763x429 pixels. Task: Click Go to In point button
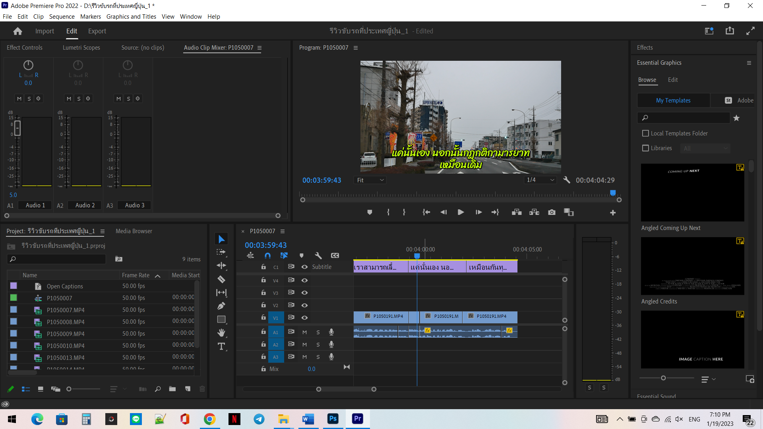[x=426, y=213]
